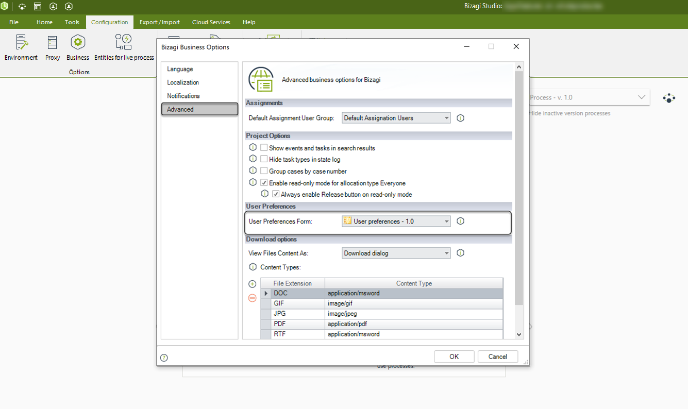
Task: Click the image/jpeg content type cell
Action: (414, 314)
